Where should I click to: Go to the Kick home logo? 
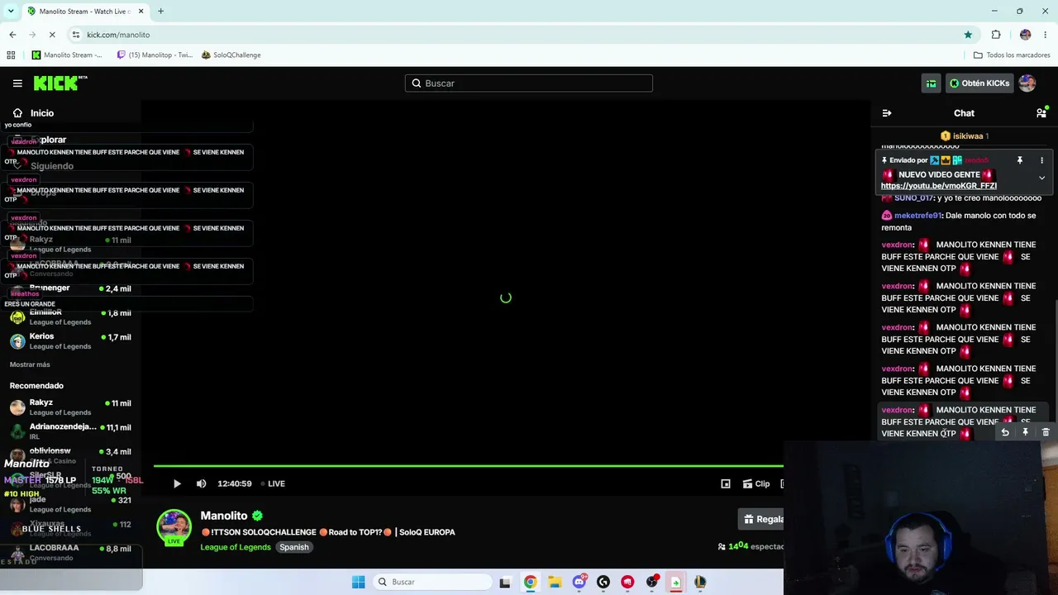coord(60,83)
